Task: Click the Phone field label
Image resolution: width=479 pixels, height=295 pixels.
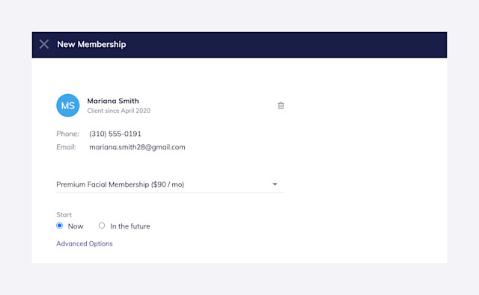Action: [67, 134]
